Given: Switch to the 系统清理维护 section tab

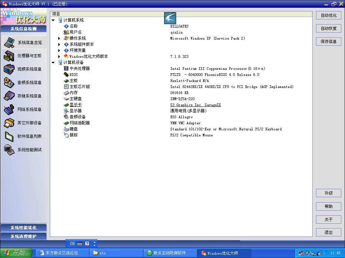Looking at the screenshot, I should (23, 236).
